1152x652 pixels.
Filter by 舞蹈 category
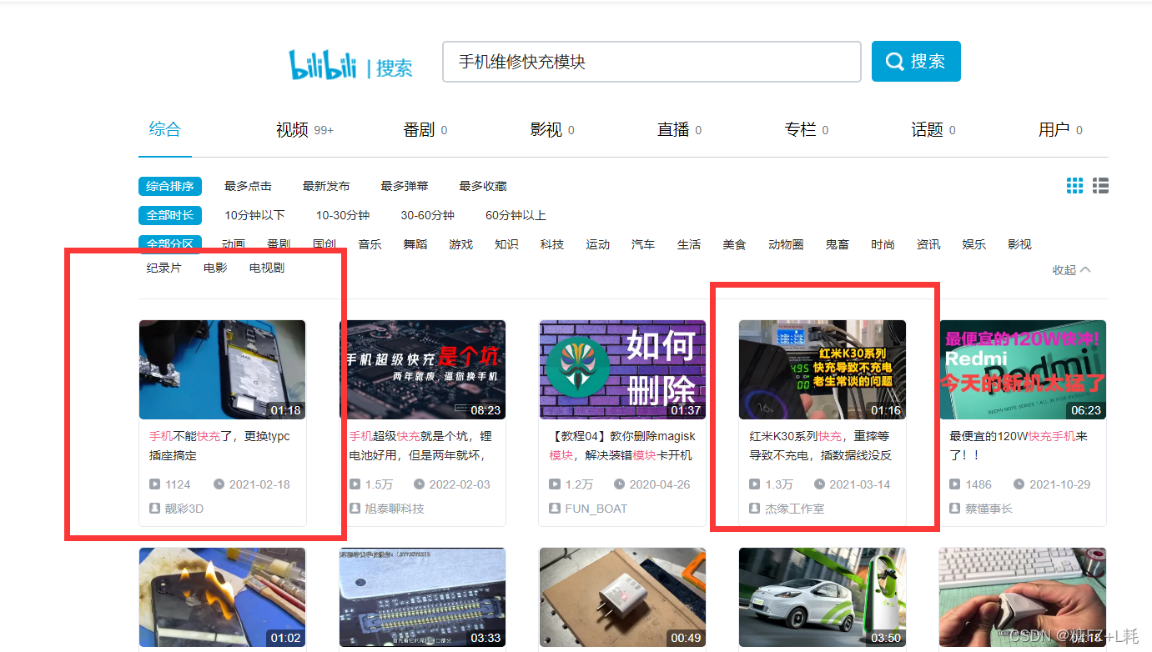pyautogui.click(x=415, y=244)
